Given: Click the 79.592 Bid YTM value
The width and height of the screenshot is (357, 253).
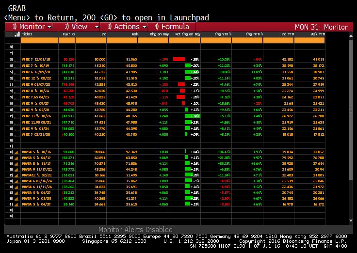Looking at the screenshot, I should point(288,158).
